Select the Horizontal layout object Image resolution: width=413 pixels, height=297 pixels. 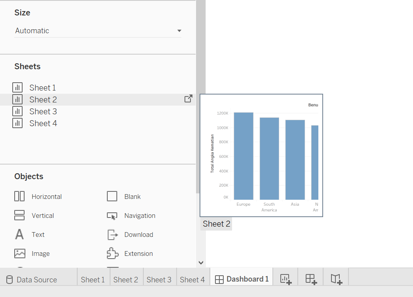[x=46, y=196]
